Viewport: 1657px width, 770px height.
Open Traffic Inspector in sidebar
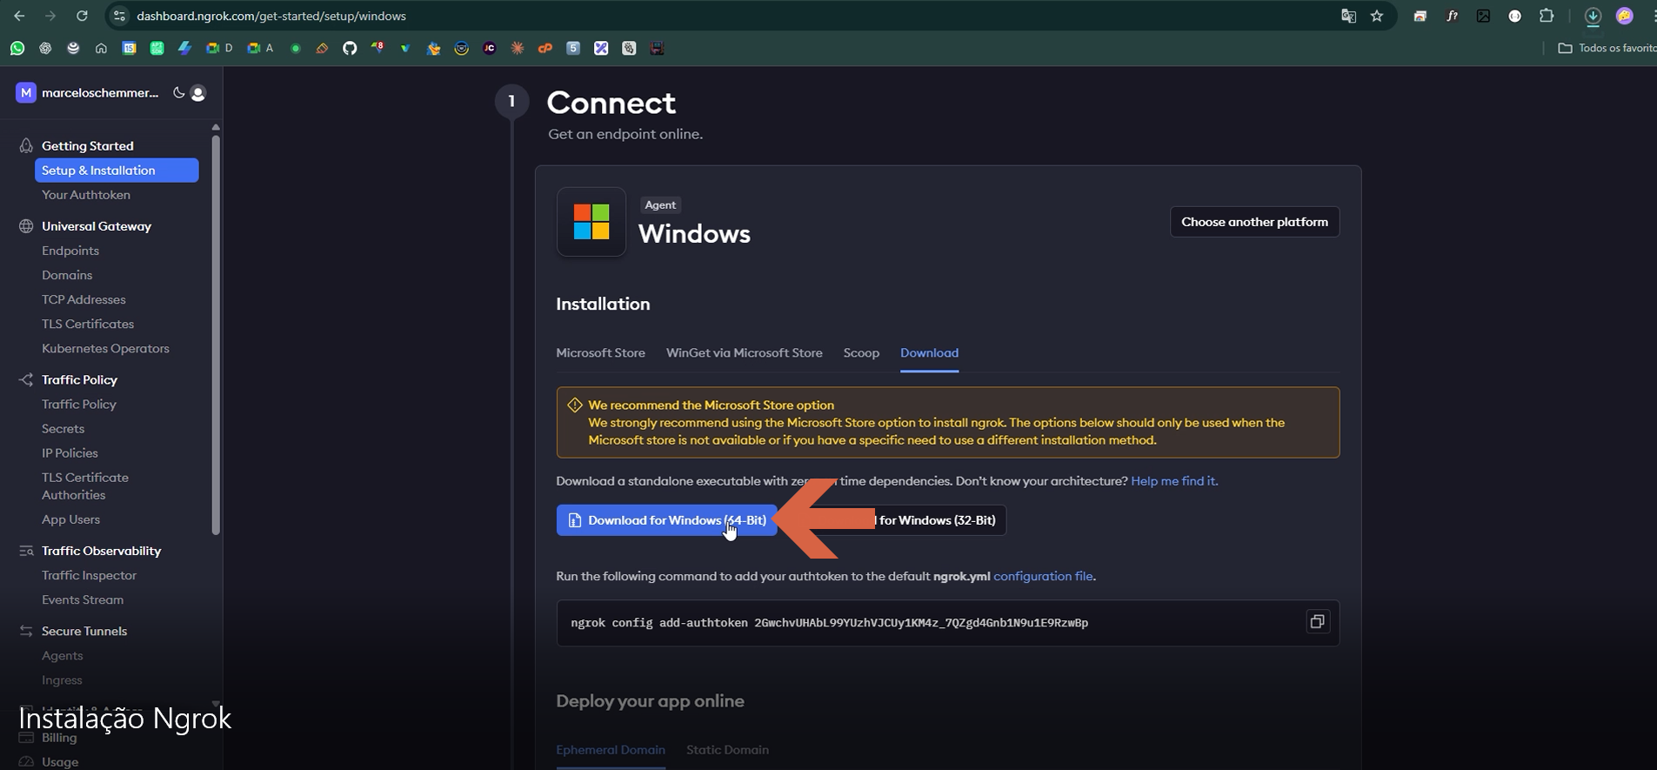click(x=89, y=575)
